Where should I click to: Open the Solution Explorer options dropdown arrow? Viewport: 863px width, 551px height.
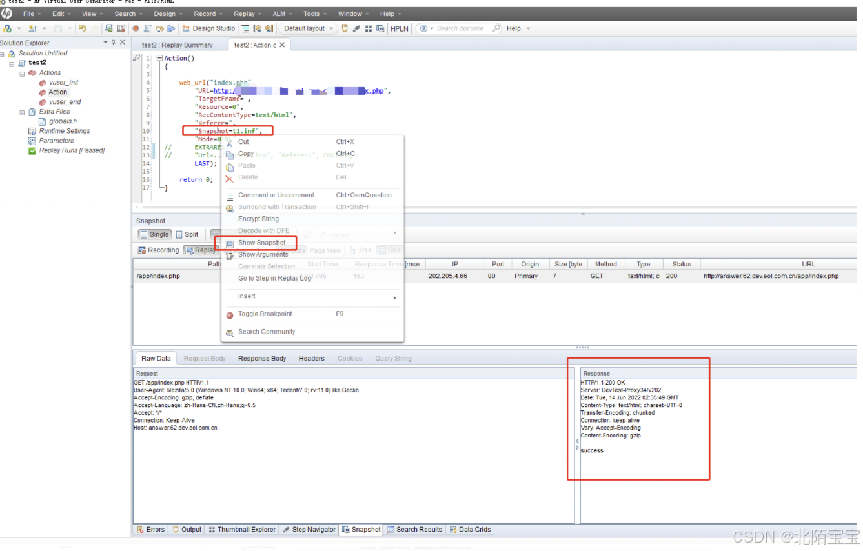(105, 43)
